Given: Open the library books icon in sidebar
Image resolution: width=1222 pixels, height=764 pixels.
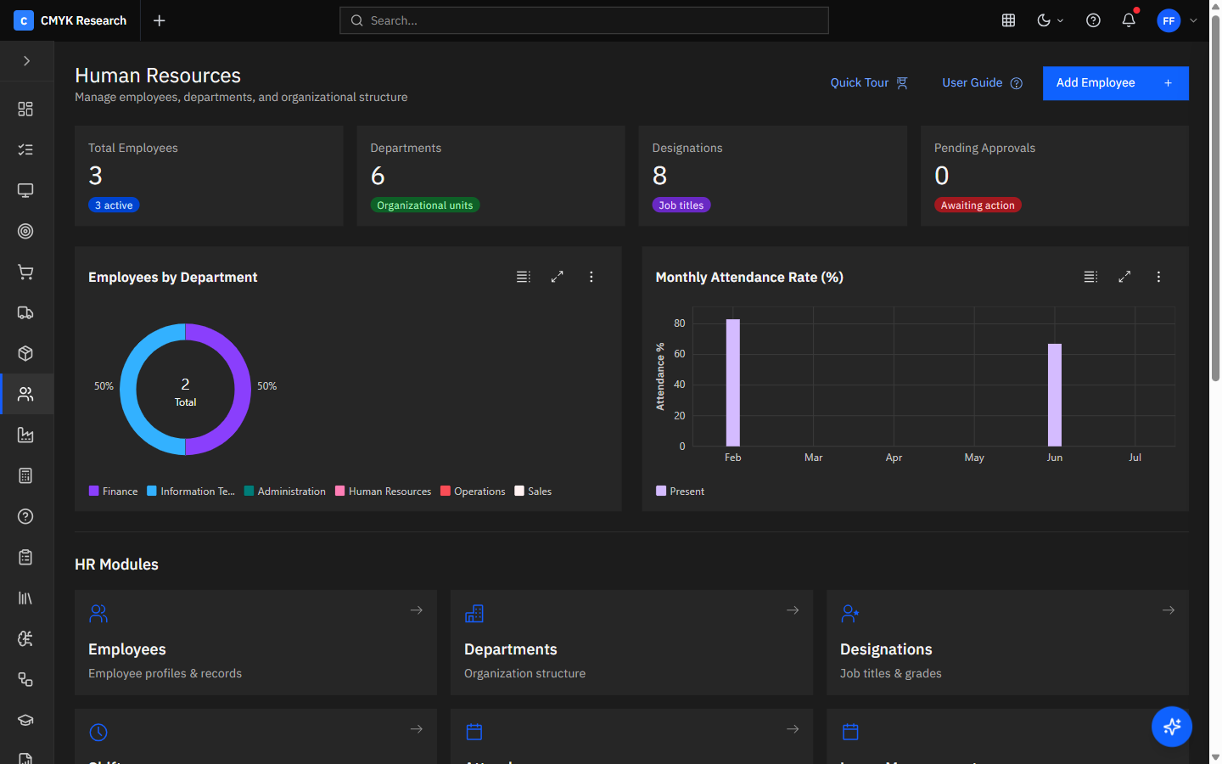Looking at the screenshot, I should tap(25, 598).
